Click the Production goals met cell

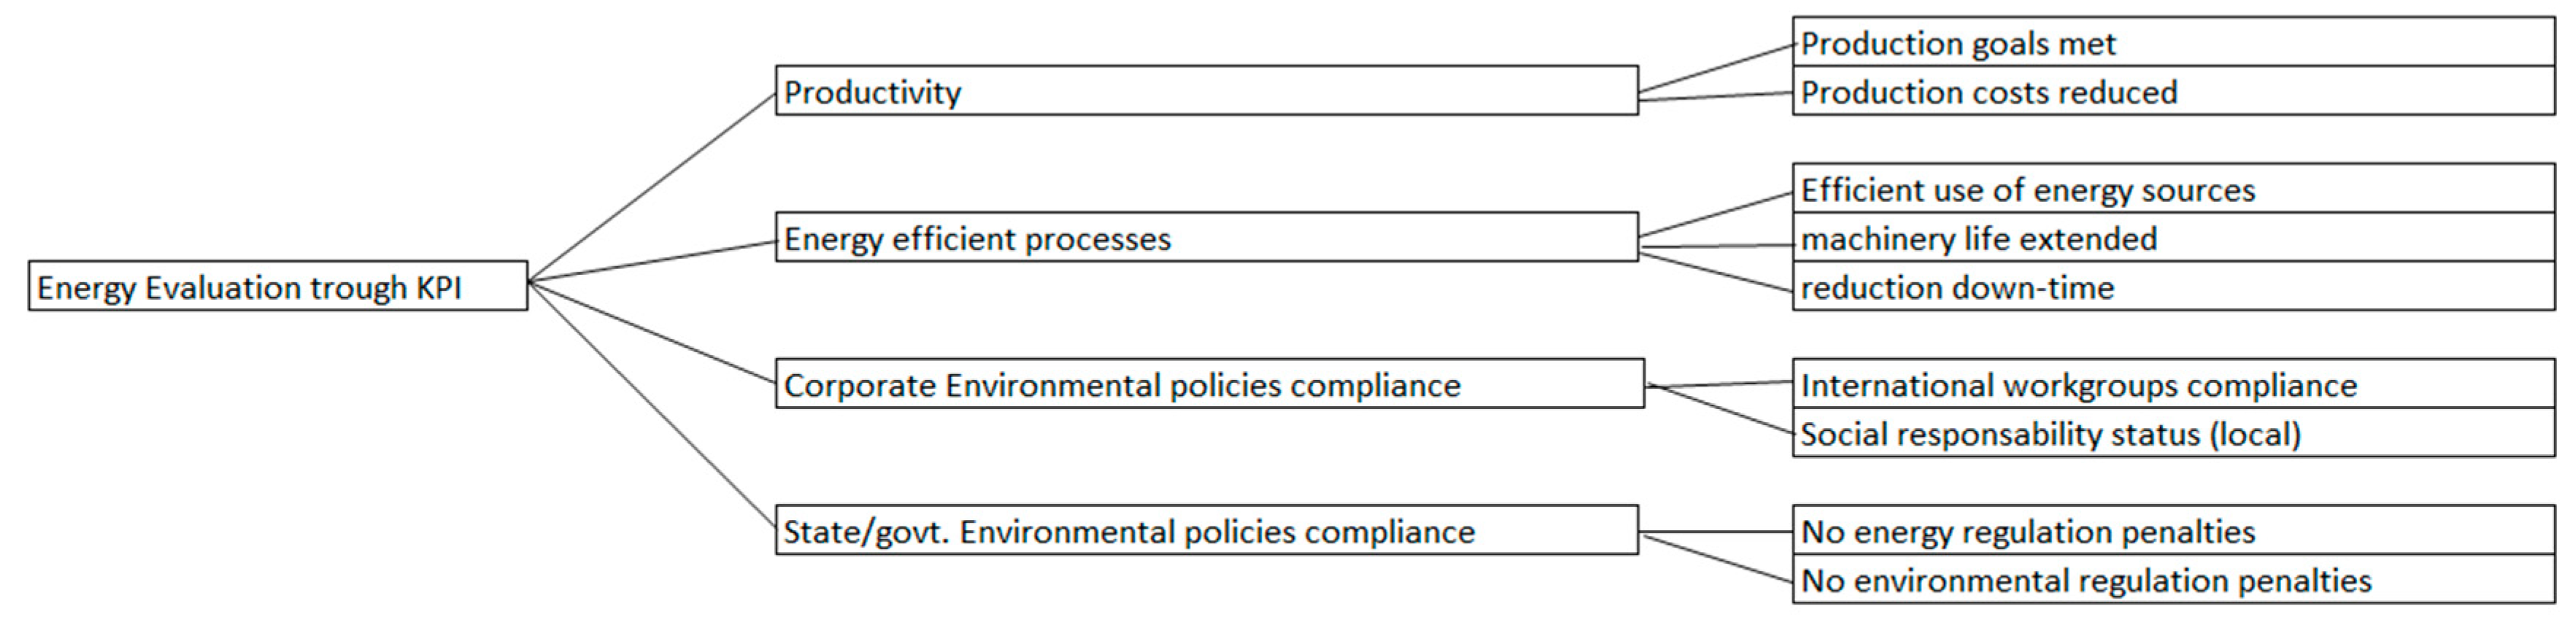pyautogui.click(x=2173, y=43)
